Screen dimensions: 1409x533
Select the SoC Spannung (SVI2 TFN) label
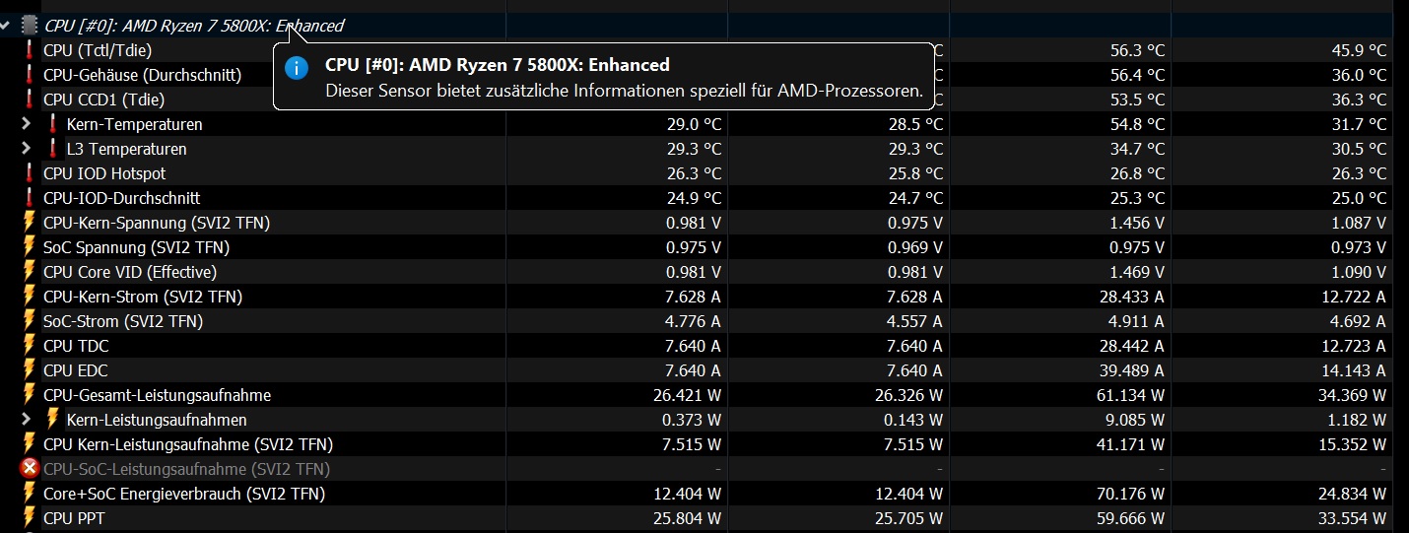pyautogui.click(x=136, y=247)
